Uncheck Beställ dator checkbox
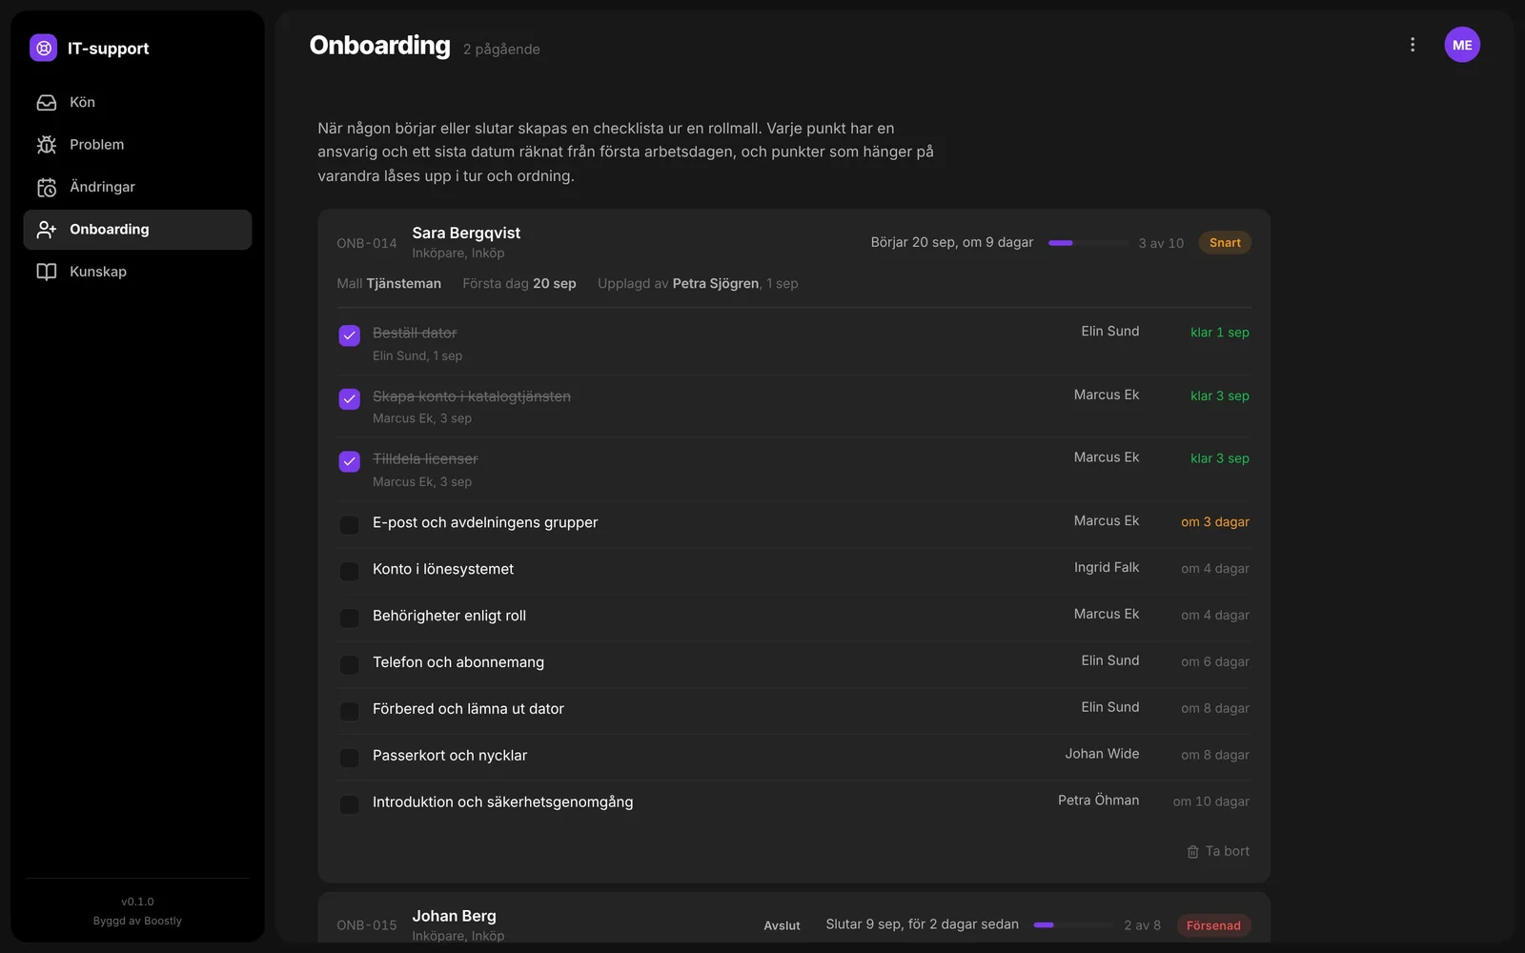 (350, 335)
